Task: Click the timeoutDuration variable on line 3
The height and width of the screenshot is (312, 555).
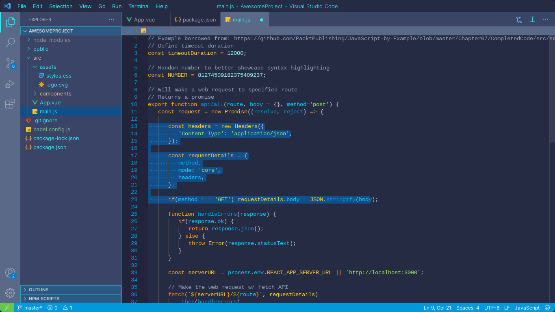Action: pyautogui.click(x=193, y=53)
